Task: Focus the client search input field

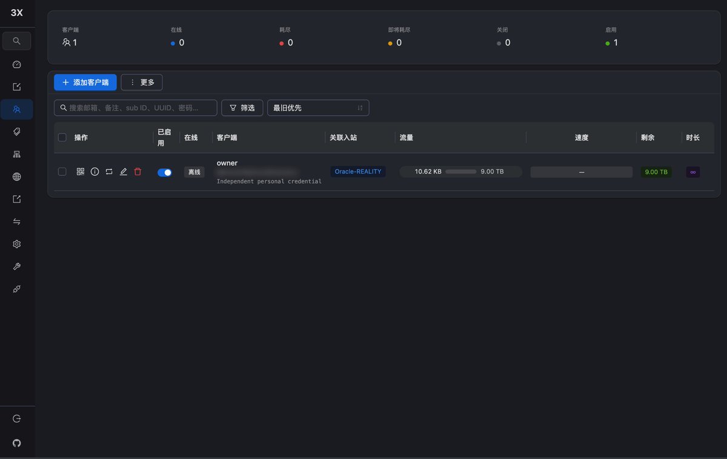Action: click(136, 108)
